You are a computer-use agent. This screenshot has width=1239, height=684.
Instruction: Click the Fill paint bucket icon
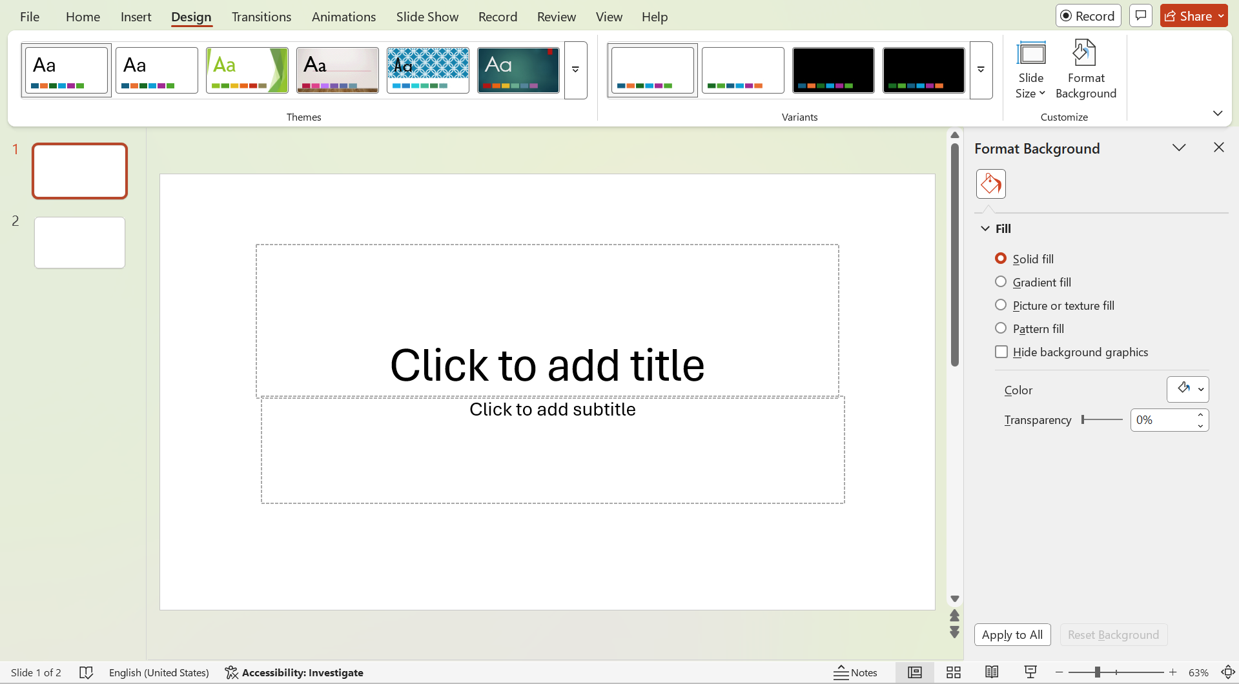990,185
